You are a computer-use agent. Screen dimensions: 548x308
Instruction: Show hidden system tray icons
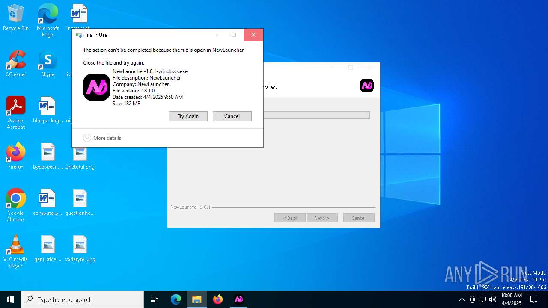pyautogui.click(x=462, y=299)
